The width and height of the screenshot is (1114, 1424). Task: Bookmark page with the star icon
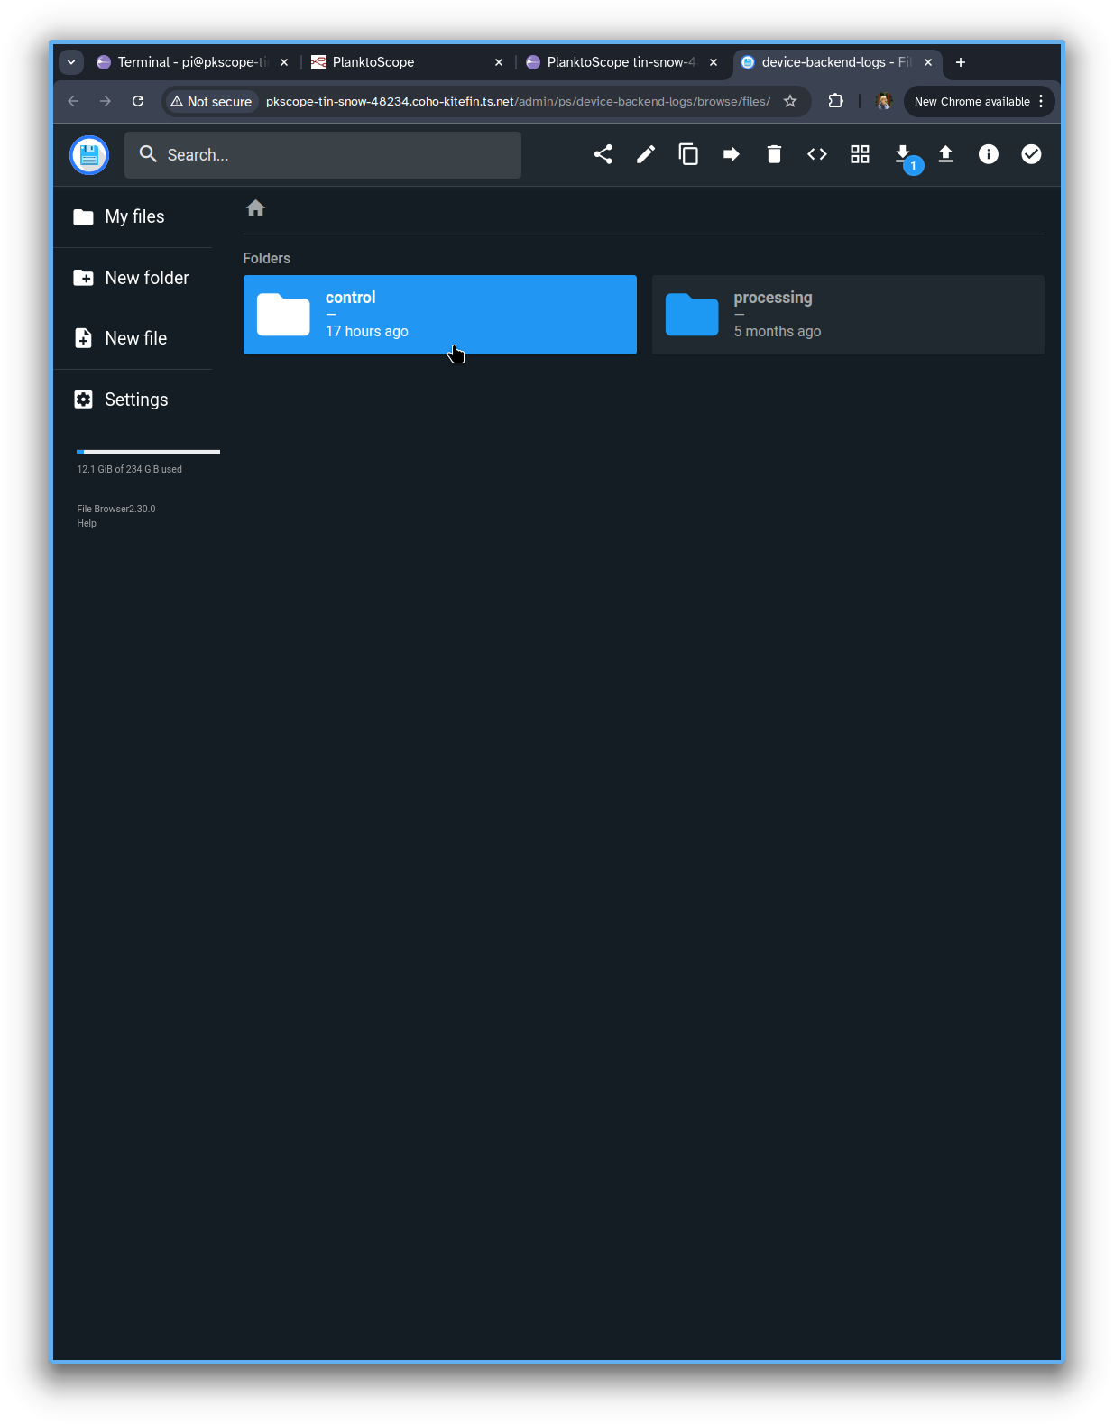point(790,101)
